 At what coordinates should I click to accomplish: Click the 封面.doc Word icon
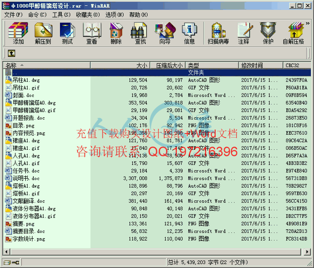click(x=8, y=95)
